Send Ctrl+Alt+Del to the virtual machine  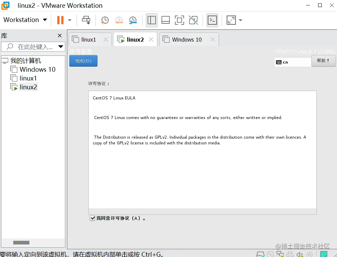(86, 20)
